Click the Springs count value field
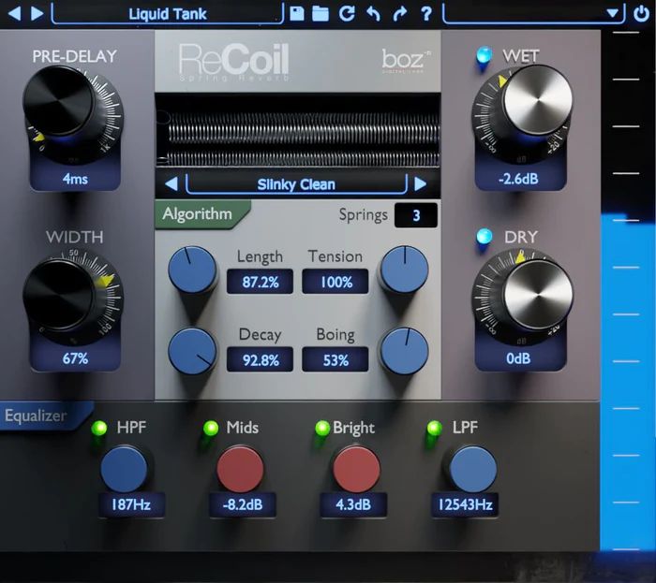Image resolution: width=656 pixels, height=583 pixels. 415,215
